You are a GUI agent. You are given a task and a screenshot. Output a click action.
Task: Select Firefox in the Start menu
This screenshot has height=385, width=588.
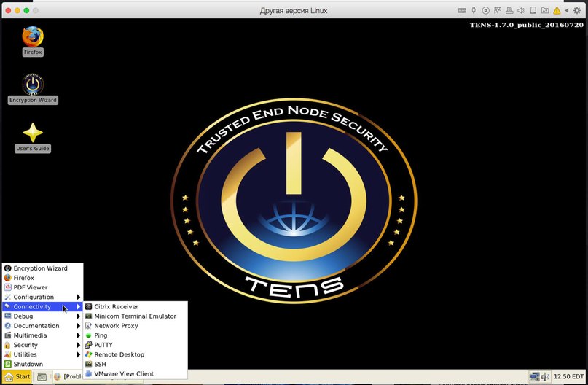click(42, 278)
